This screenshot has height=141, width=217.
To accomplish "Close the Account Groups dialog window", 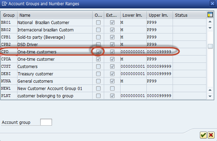I will tap(212, 3).
